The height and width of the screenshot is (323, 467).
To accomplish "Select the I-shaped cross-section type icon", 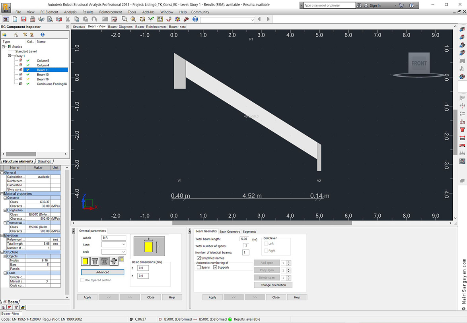I will (x=104, y=261).
